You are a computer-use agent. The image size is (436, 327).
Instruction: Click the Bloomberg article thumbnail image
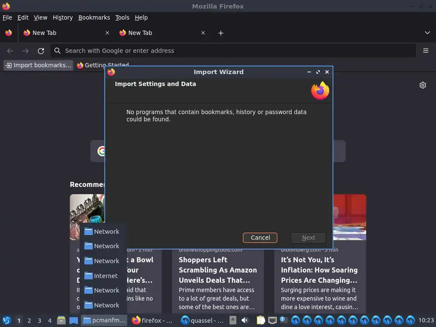[x=350, y=217]
